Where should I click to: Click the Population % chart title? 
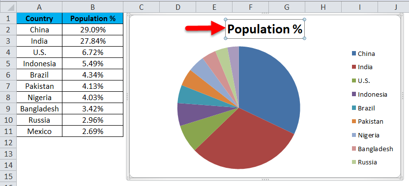265,29
